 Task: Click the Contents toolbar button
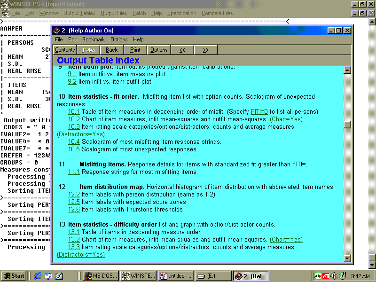pyautogui.click(x=65, y=50)
